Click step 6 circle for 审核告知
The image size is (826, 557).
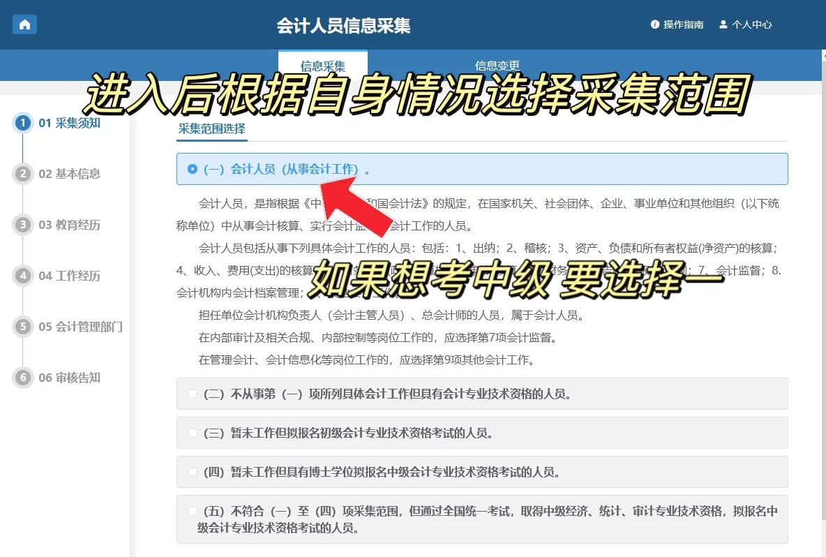pyautogui.click(x=23, y=378)
